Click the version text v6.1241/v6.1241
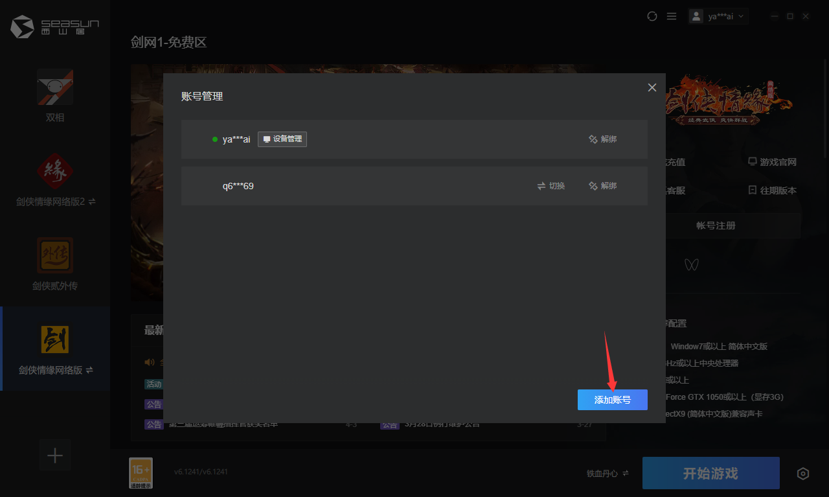The height and width of the screenshot is (497, 829). [201, 472]
